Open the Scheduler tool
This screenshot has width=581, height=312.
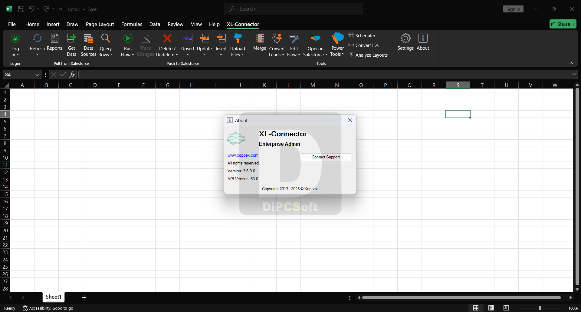tap(362, 36)
